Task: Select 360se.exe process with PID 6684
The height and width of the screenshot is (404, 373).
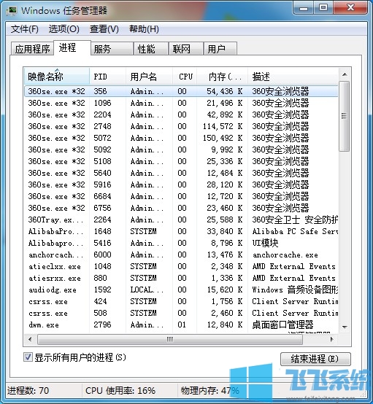Action: click(181, 196)
